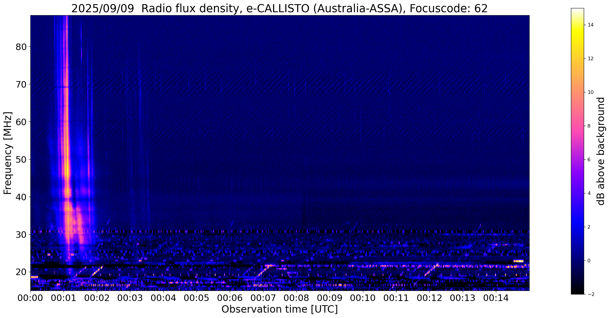Click the 00:09 time axis label
Screen dimensions: 610x318
tap(330, 297)
